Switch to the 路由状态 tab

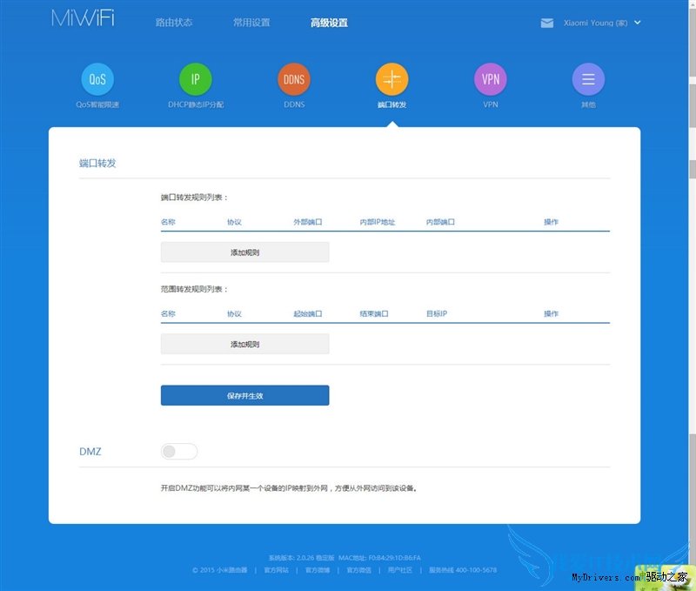point(174,23)
